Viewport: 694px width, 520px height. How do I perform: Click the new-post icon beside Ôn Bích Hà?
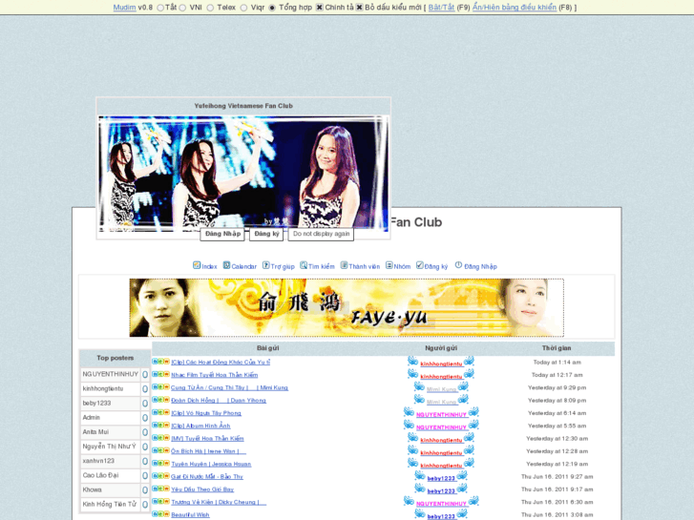coord(160,451)
